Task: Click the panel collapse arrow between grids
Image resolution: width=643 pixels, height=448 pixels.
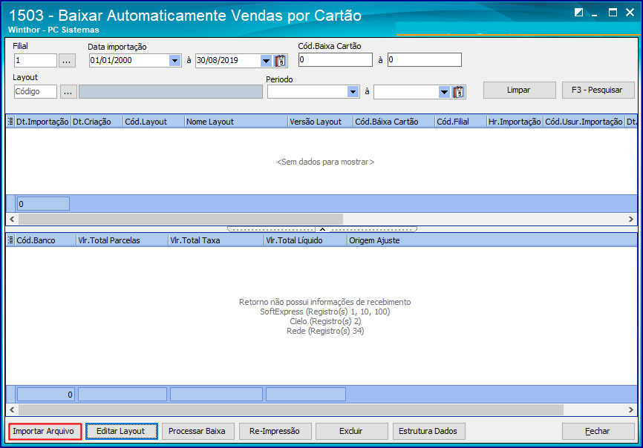Action: click(322, 229)
